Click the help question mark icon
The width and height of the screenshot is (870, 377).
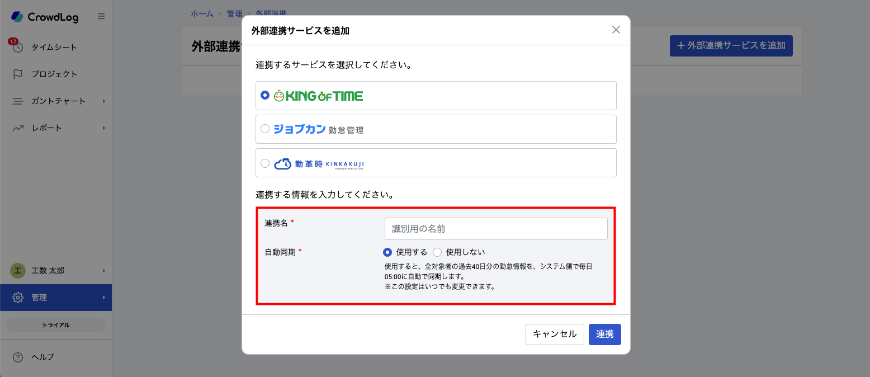coord(18,357)
